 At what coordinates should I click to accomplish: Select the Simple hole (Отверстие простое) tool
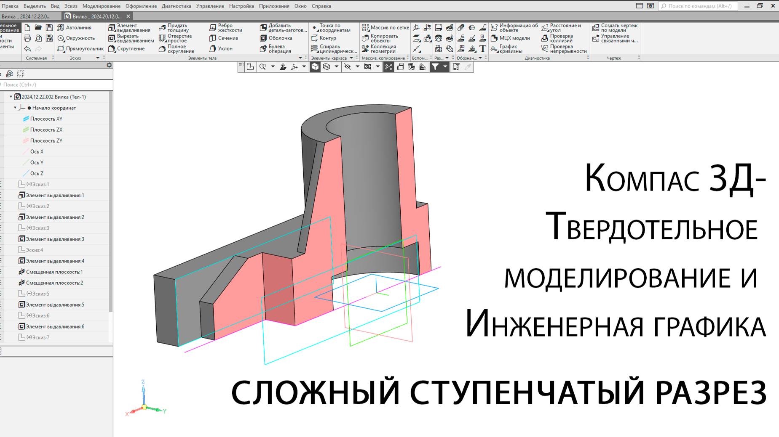click(x=175, y=38)
